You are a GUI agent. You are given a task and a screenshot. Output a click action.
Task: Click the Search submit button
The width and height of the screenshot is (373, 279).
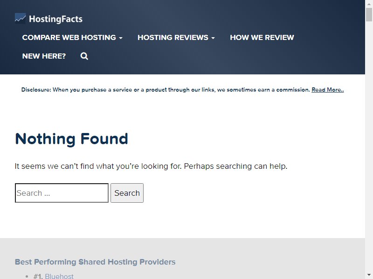pyautogui.click(x=127, y=193)
